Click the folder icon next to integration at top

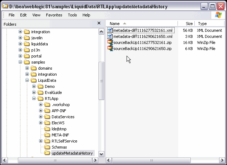(x=27, y=32)
